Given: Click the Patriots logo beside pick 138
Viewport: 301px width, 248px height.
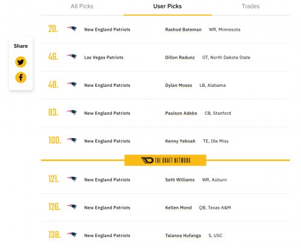Looking at the screenshot, I should (72, 235).
